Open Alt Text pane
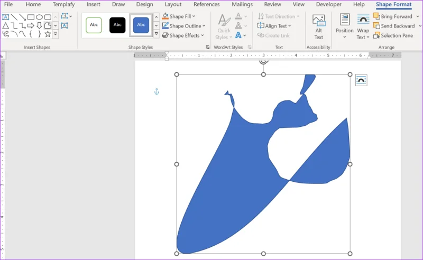The height and width of the screenshot is (260, 423). point(319,27)
